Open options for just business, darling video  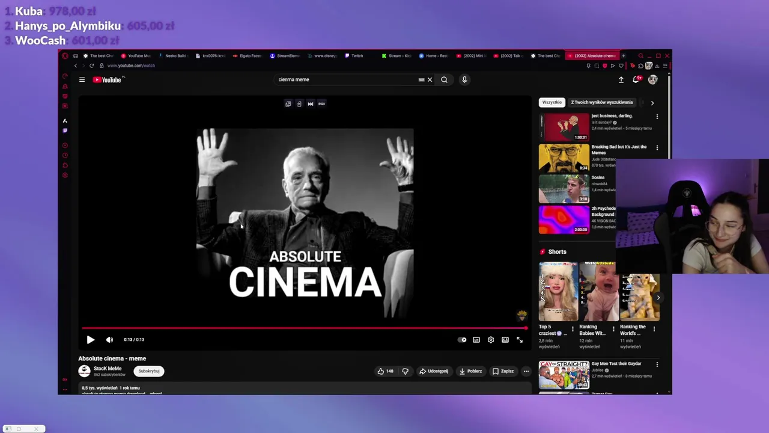[x=657, y=117]
